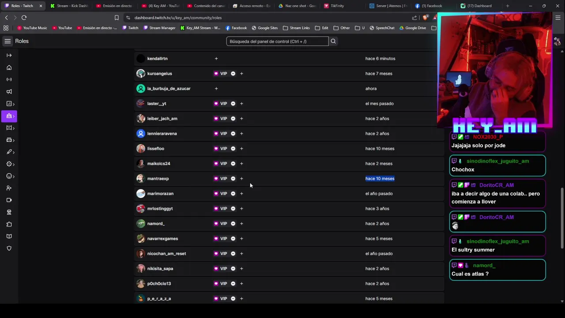Screen dimensions: 565x318
Task: Remove VIP role from namord_
Action: (x=233, y=223)
